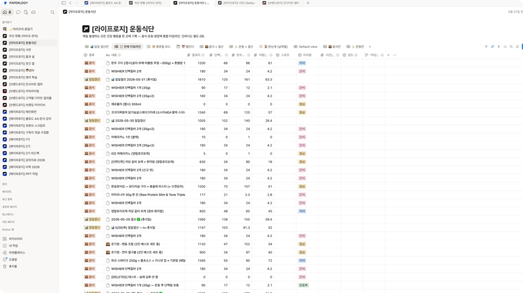Expand the 회의 sidebar section
This screenshot has height=293, width=523.
pyautogui.click(x=5, y=184)
